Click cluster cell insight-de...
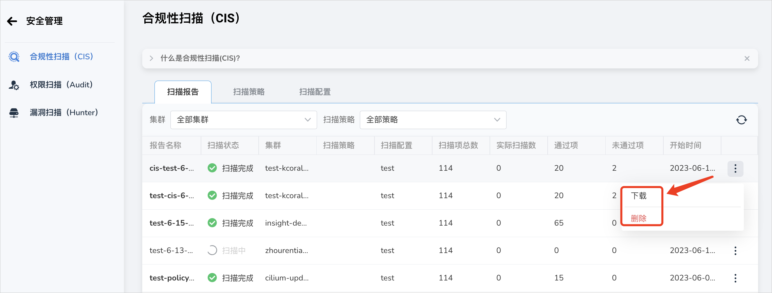Screen dimensions: 772x293 (x=286, y=223)
